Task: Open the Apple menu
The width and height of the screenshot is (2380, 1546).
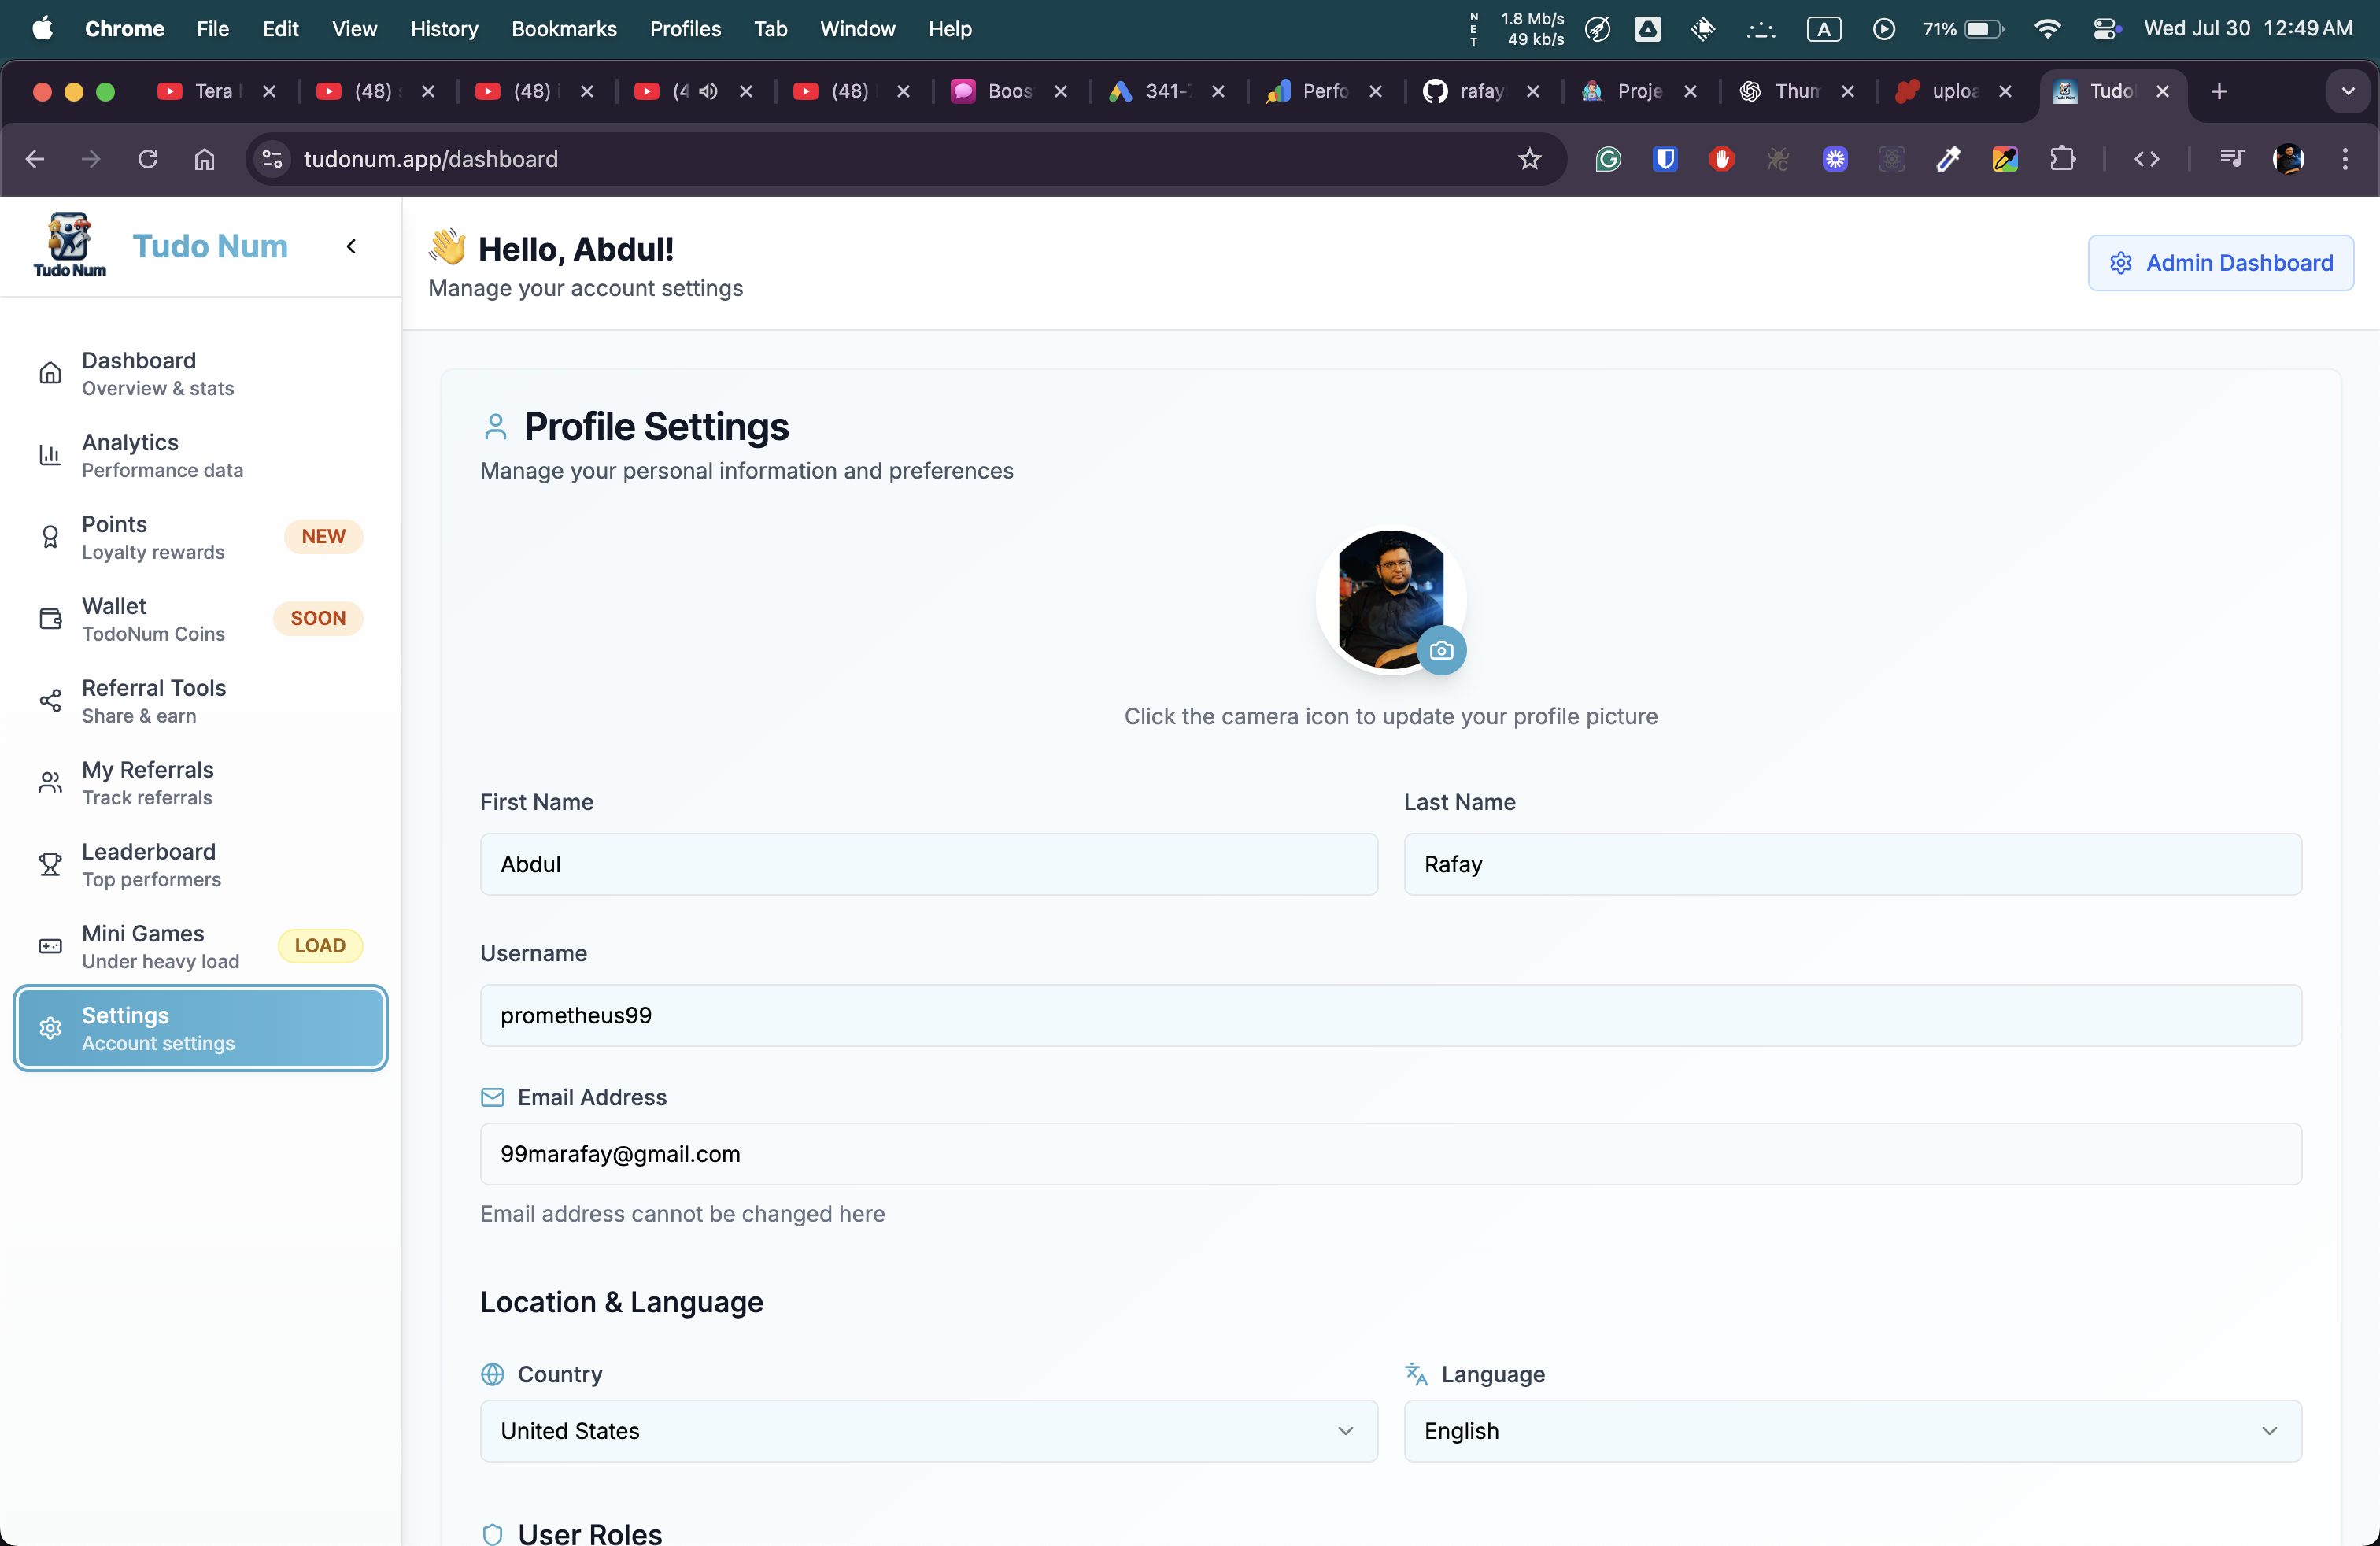Action: point(42,29)
